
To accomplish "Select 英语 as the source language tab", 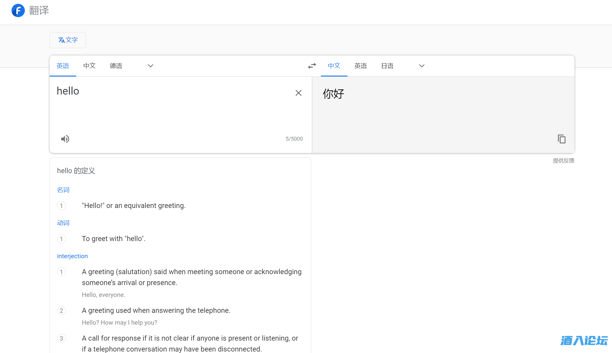I will pos(63,66).
